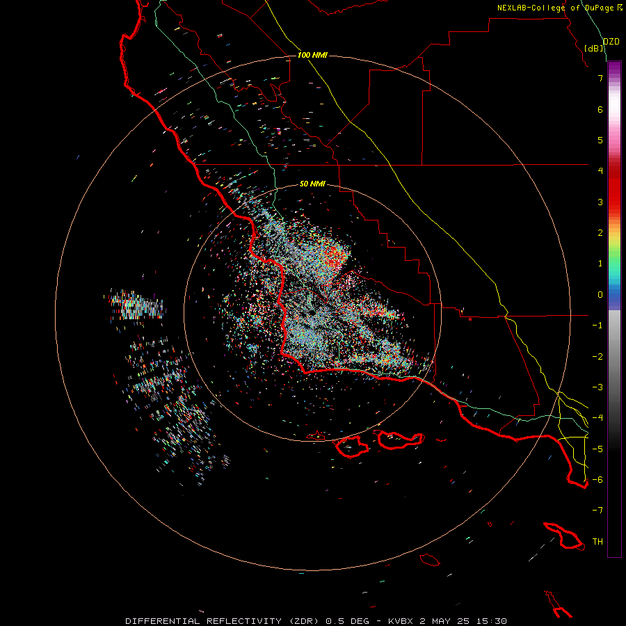Click the "-7" value on color scale
The height and width of the screenshot is (626, 626).
[597, 511]
